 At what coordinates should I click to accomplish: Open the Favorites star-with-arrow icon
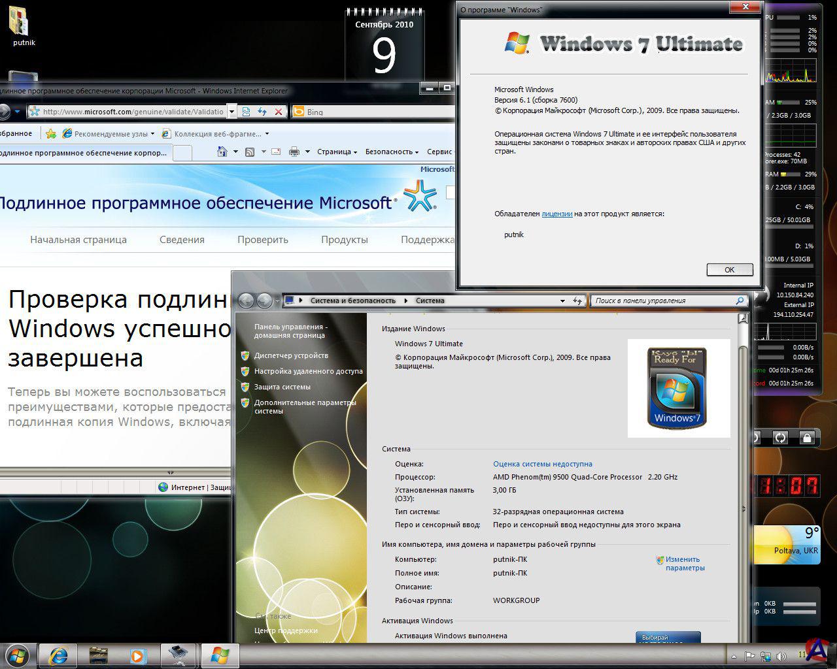[x=51, y=133]
